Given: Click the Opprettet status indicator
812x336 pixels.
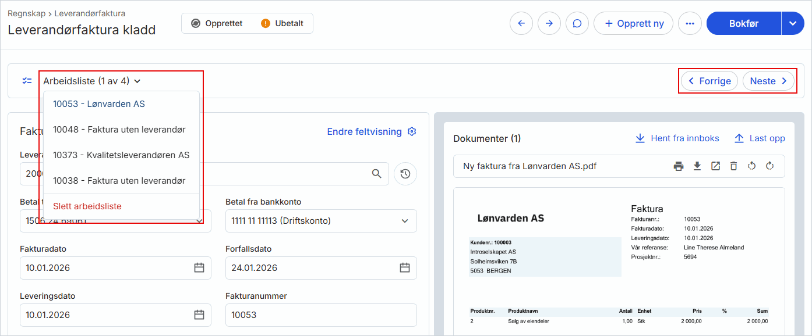Looking at the screenshot, I should pyautogui.click(x=217, y=23).
